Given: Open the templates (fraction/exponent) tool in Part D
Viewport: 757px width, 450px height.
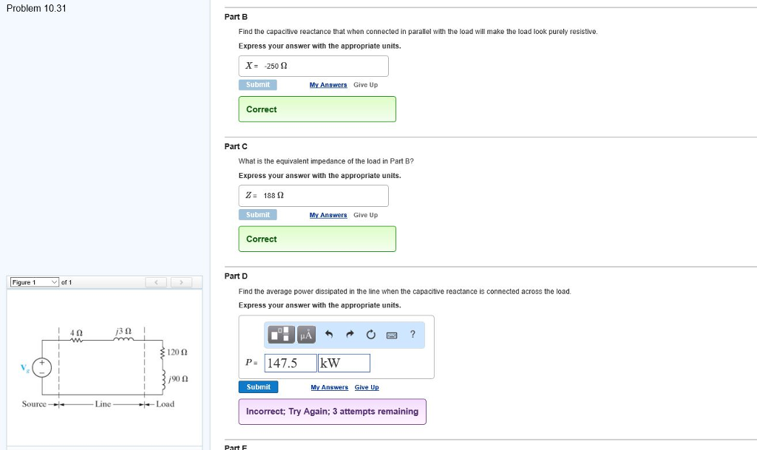Looking at the screenshot, I should click(282, 335).
